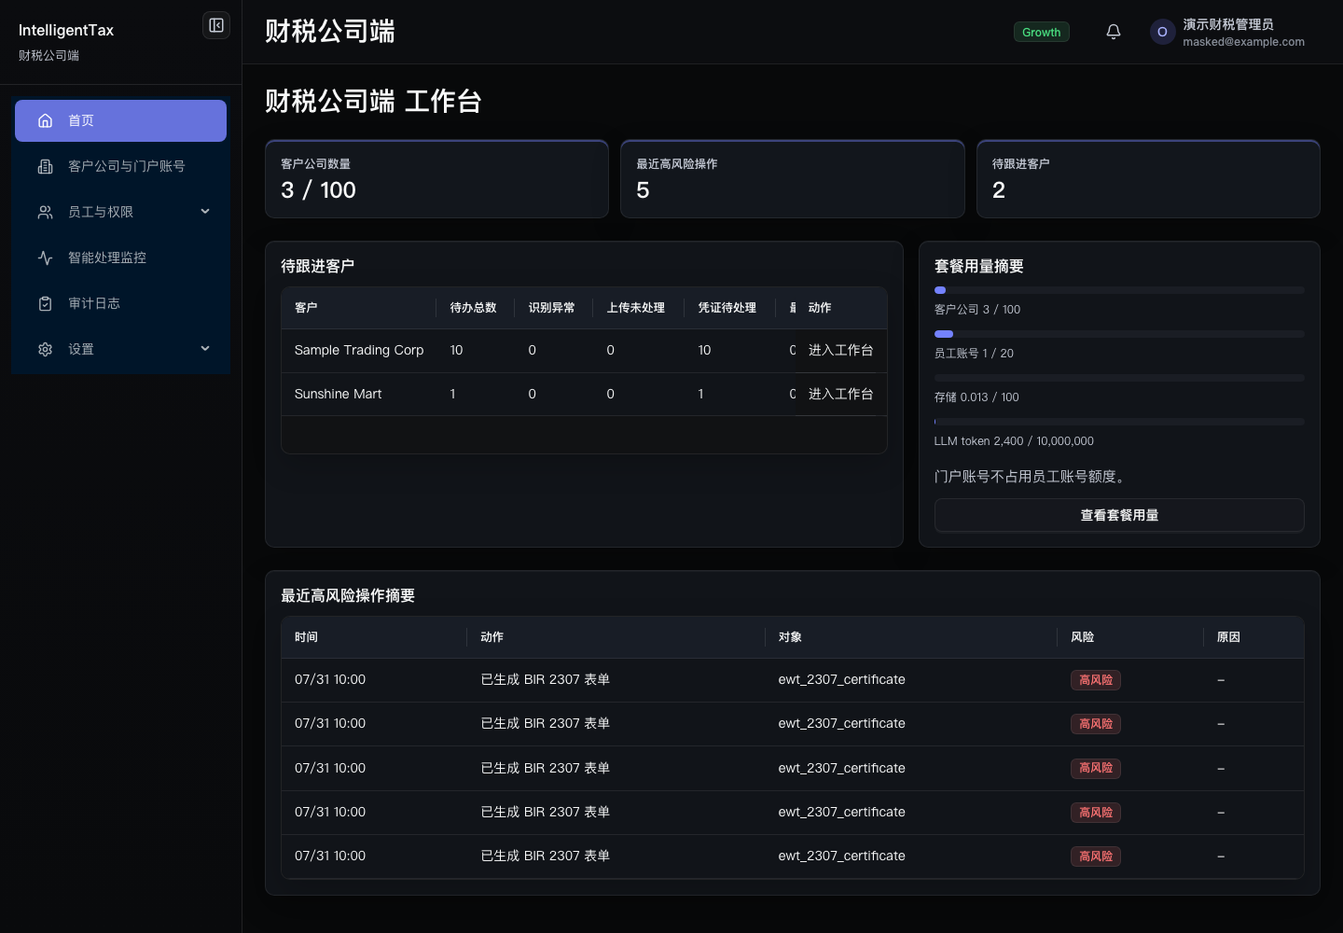Click the 客户公司 usage progress bar
Image resolution: width=1343 pixels, height=933 pixels.
point(1119,290)
